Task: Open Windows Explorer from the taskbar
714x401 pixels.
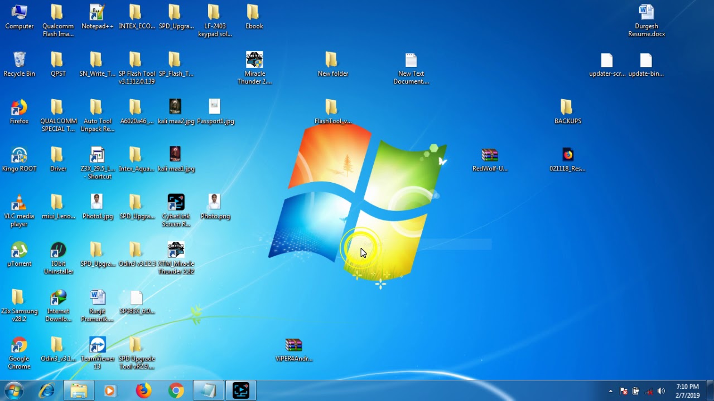Action: coord(79,391)
